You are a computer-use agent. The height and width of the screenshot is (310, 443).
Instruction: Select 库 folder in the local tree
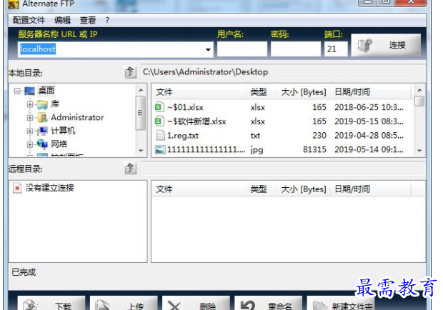pyautogui.click(x=55, y=104)
